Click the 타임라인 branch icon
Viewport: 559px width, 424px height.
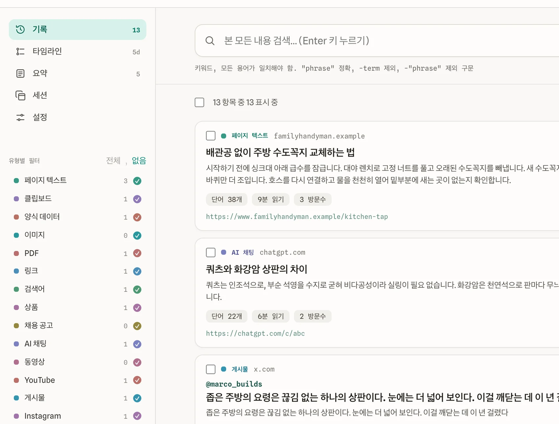[20, 52]
